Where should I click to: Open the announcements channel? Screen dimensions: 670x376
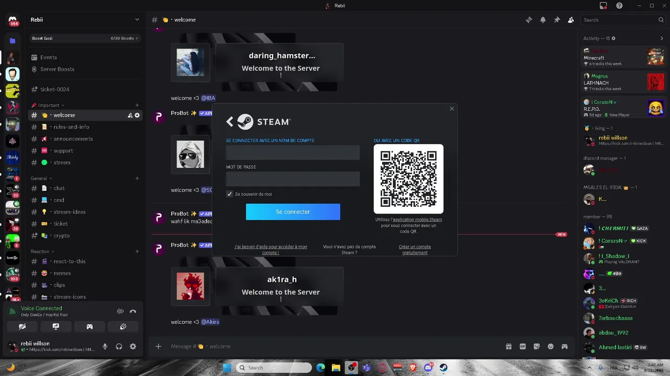coord(85,139)
